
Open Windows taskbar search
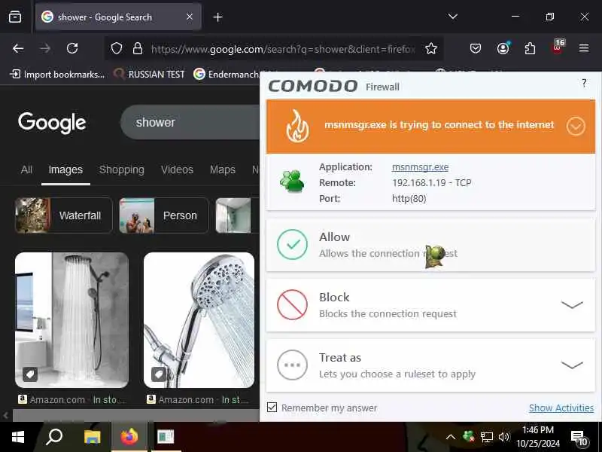click(54, 437)
